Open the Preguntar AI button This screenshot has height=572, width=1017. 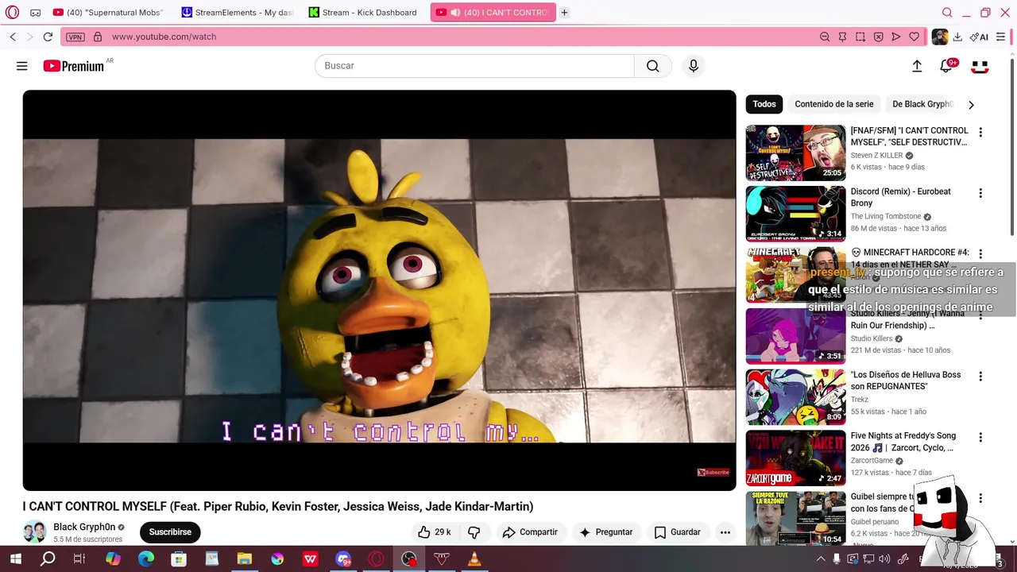(x=606, y=532)
